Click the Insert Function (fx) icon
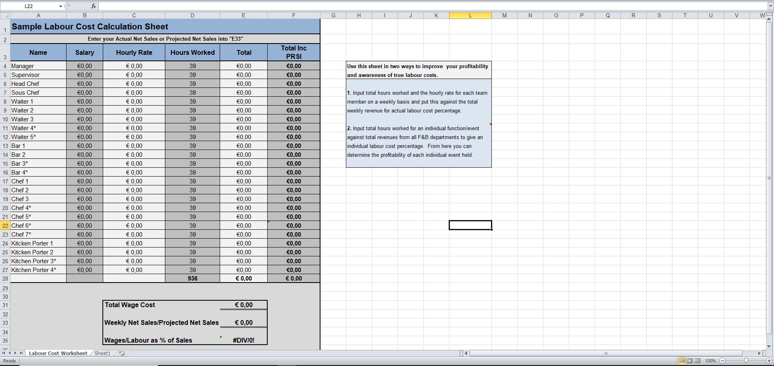774x366 pixels. [x=93, y=6]
